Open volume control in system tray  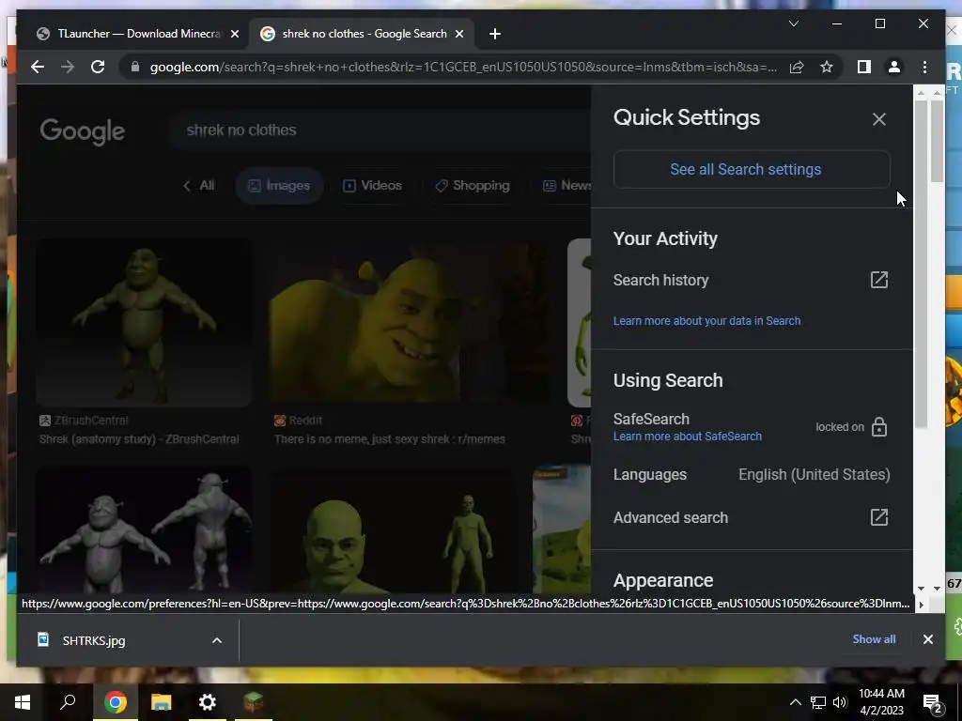840,702
